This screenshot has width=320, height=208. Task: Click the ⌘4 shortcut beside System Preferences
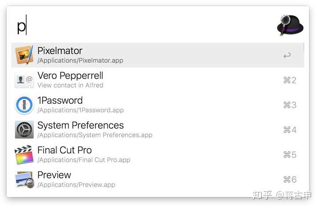coord(289,130)
